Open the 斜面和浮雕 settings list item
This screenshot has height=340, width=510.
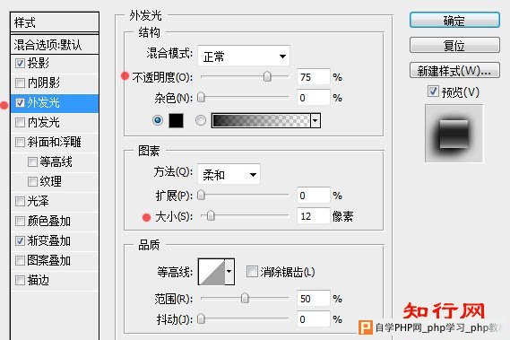click(55, 142)
